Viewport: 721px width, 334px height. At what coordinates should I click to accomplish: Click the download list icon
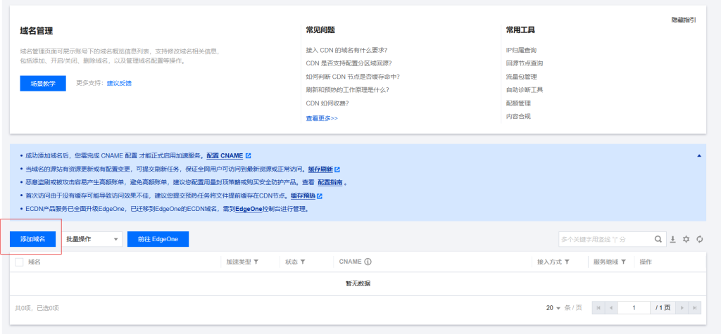coord(672,239)
